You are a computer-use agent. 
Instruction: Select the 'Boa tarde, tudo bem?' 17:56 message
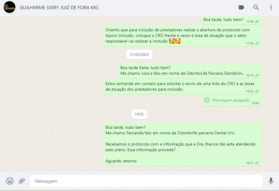pyautogui.click(x=231, y=20)
